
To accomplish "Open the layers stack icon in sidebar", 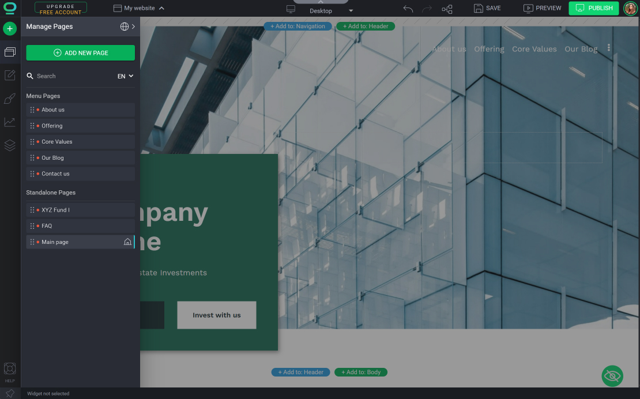I will click(x=10, y=145).
